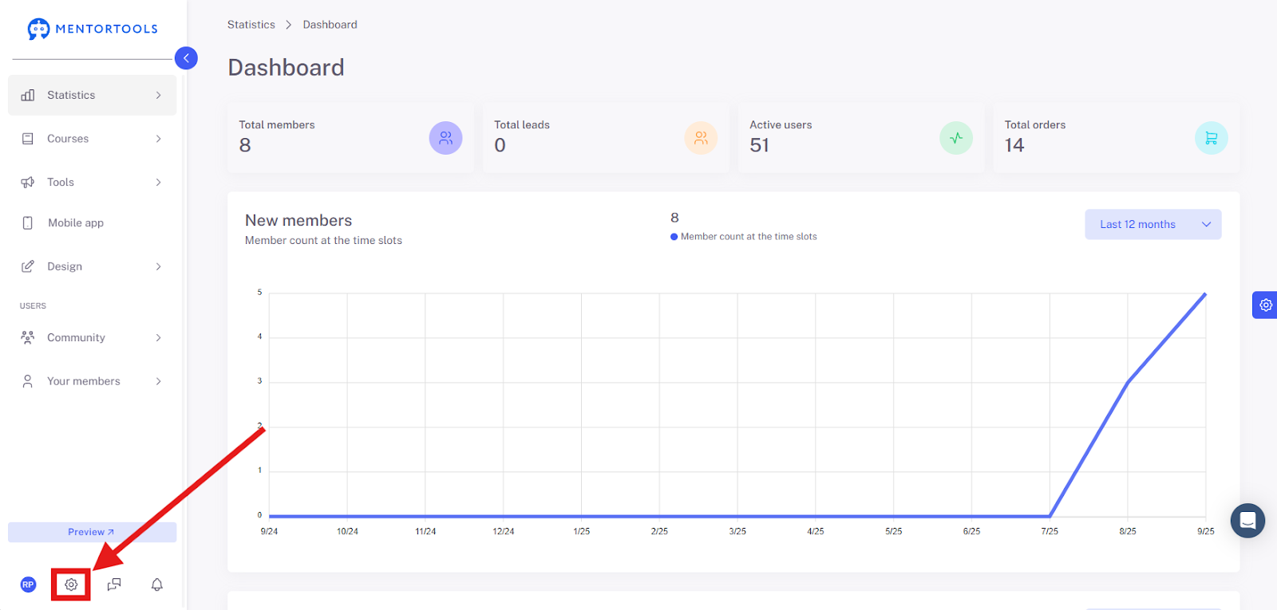Viewport: 1277px width, 610px height.
Task: Expand the Tools menu chevron
Action: [x=158, y=183]
